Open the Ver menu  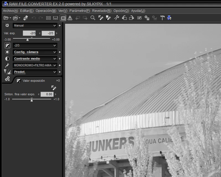(x=63, y=11)
